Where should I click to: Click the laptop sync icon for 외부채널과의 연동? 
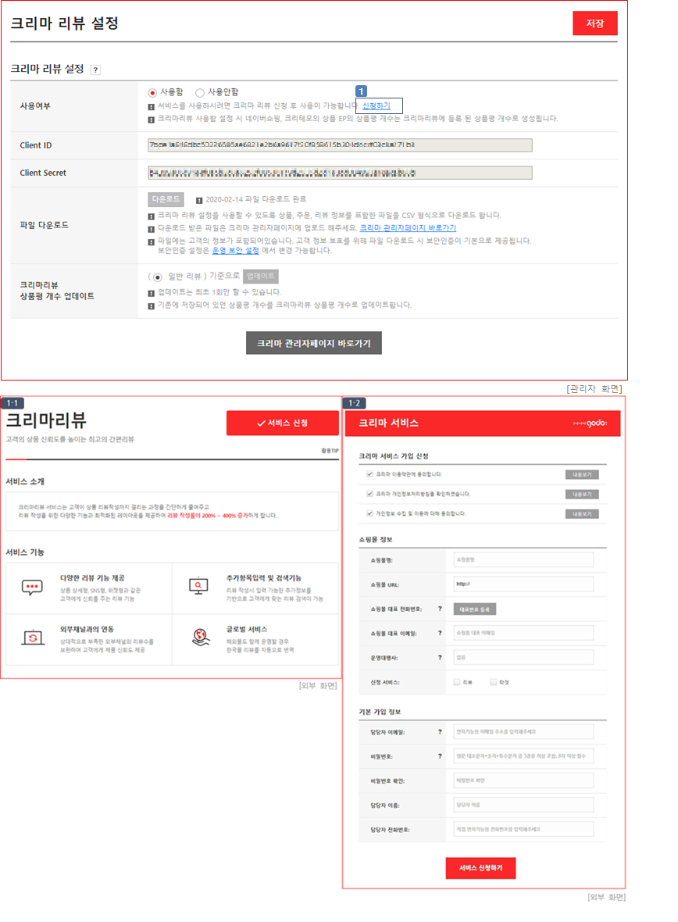32,638
